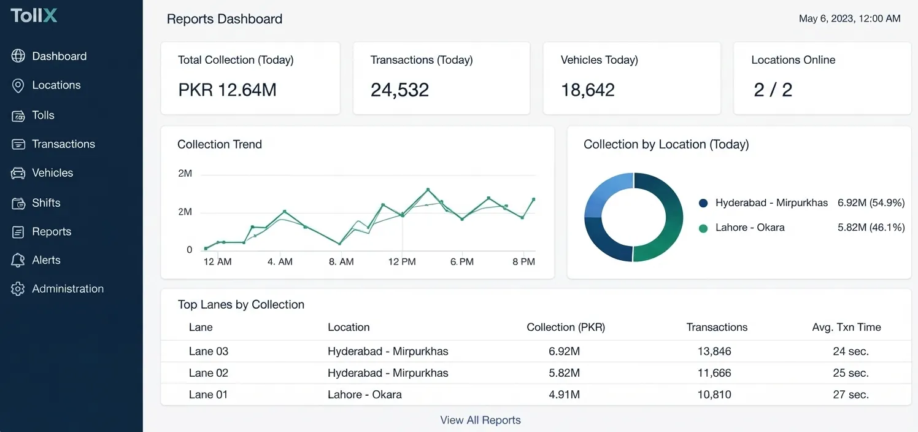Open the Tolls section
918x432 pixels.
(x=43, y=115)
